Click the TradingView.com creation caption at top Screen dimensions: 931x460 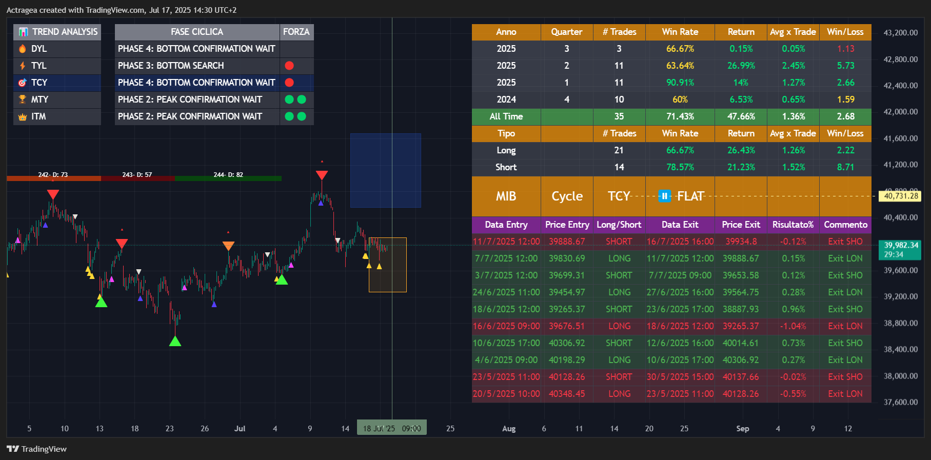[122, 10]
